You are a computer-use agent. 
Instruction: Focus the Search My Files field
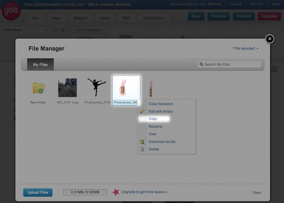tap(229, 64)
